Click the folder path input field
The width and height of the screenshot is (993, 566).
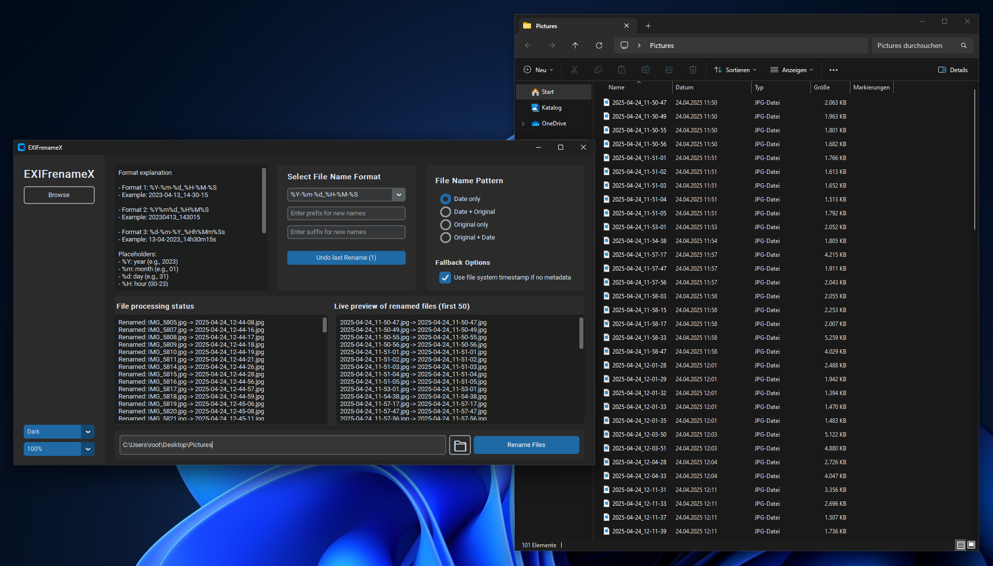[x=283, y=445]
